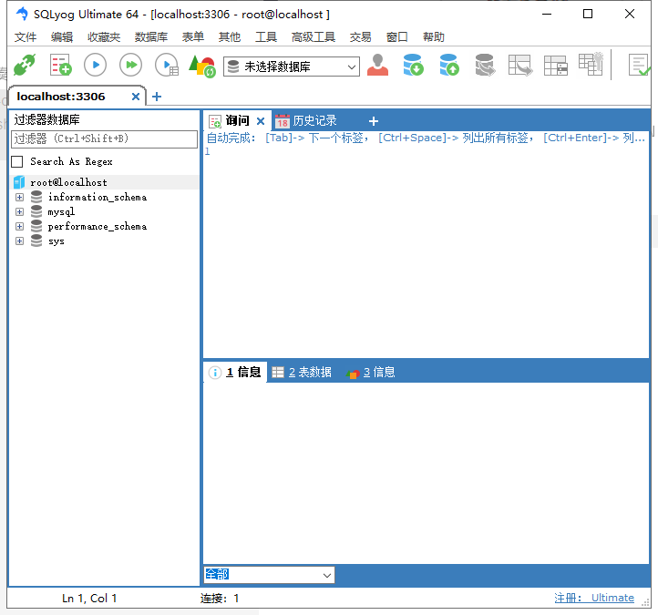The width and height of the screenshot is (658, 615).
Task: Click the filter databases input field
Action: [104, 138]
